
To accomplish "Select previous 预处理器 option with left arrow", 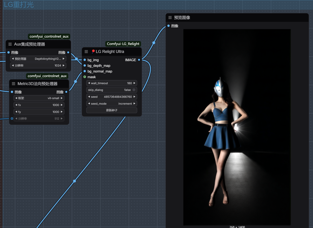I will click(x=13, y=59).
